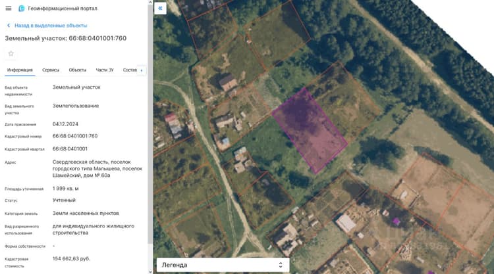The width and height of the screenshot is (494, 274).
Task: Click the small purple building marker on map
Action: tap(397, 221)
